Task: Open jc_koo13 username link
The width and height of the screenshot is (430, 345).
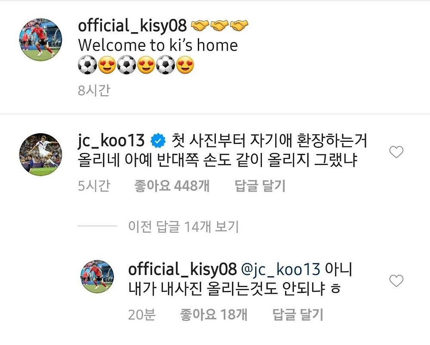Action: point(111,140)
